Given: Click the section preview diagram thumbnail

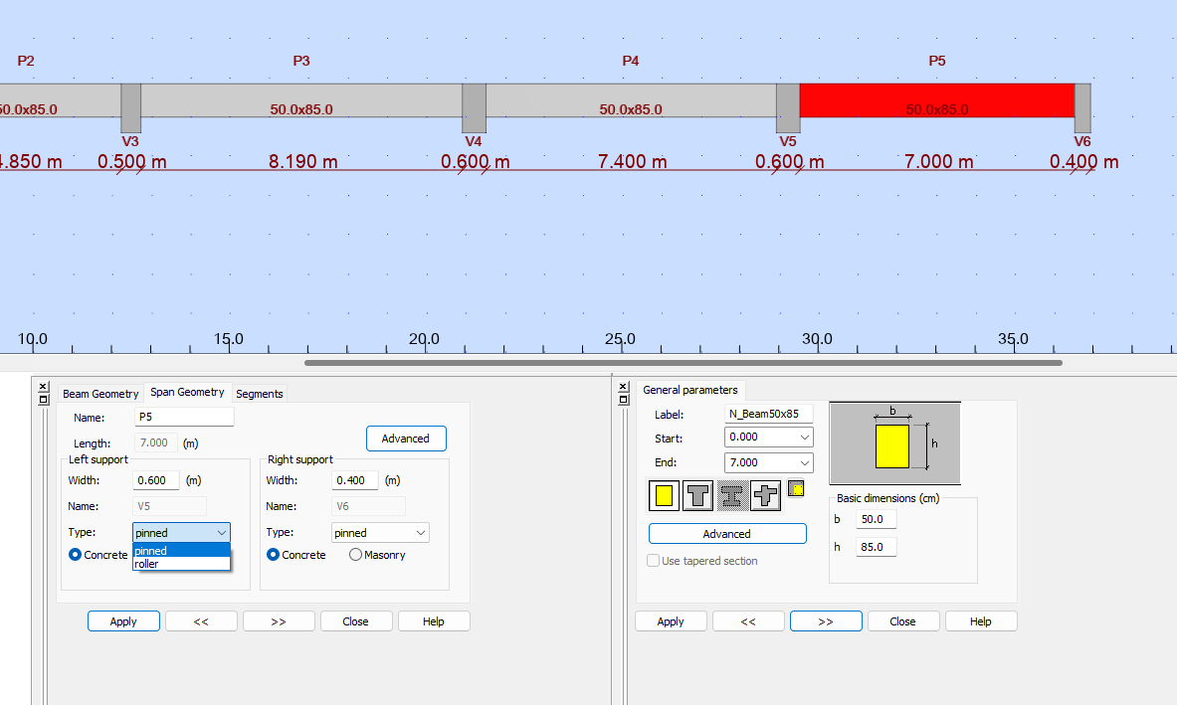Looking at the screenshot, I should click(x=894, y=443).
